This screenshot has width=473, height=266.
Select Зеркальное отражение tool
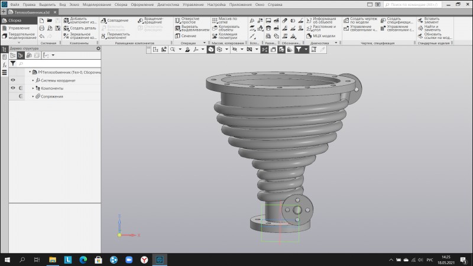point(80,36)
